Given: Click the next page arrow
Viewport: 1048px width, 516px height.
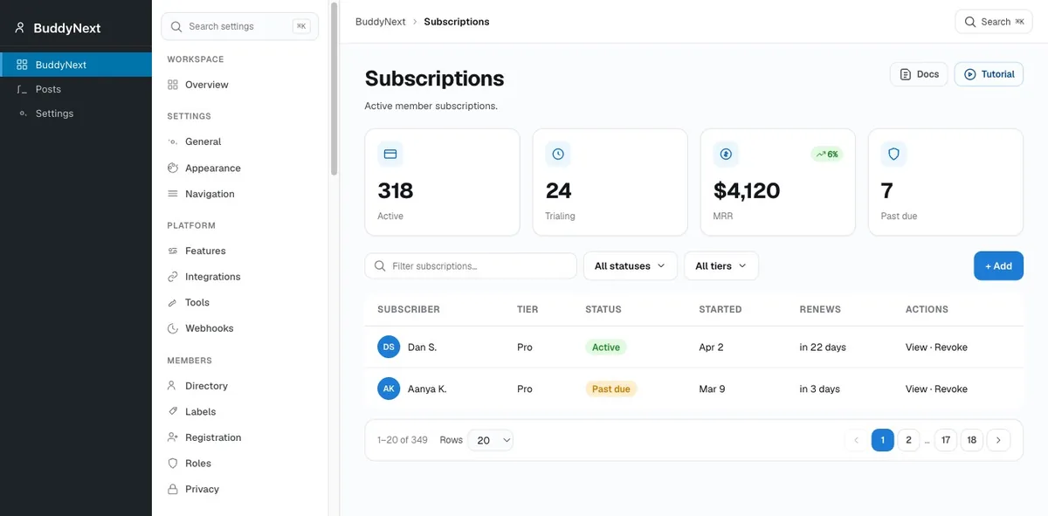Looking at the screenshot, I should pos(998,440).
